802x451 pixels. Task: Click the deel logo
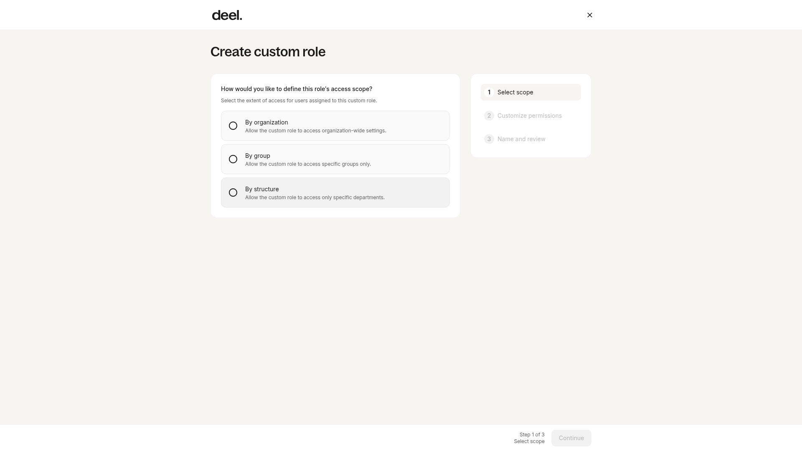pyautogui.click(x=227, y=15)
